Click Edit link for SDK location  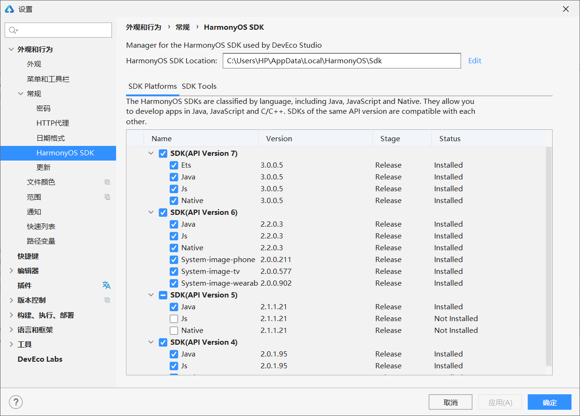pos(475,60)
